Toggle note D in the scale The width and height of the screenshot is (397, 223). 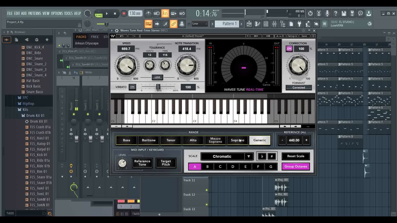[233, 167]
